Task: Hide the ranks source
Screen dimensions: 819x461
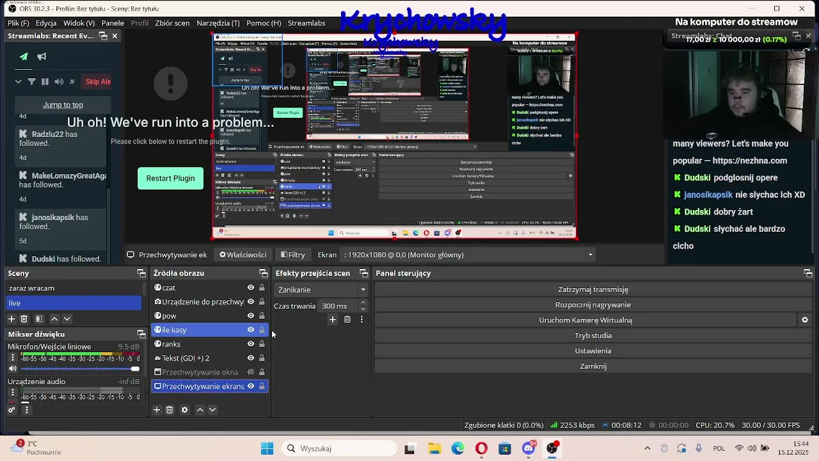Action: pyautogui.click(x=251, y=344)
